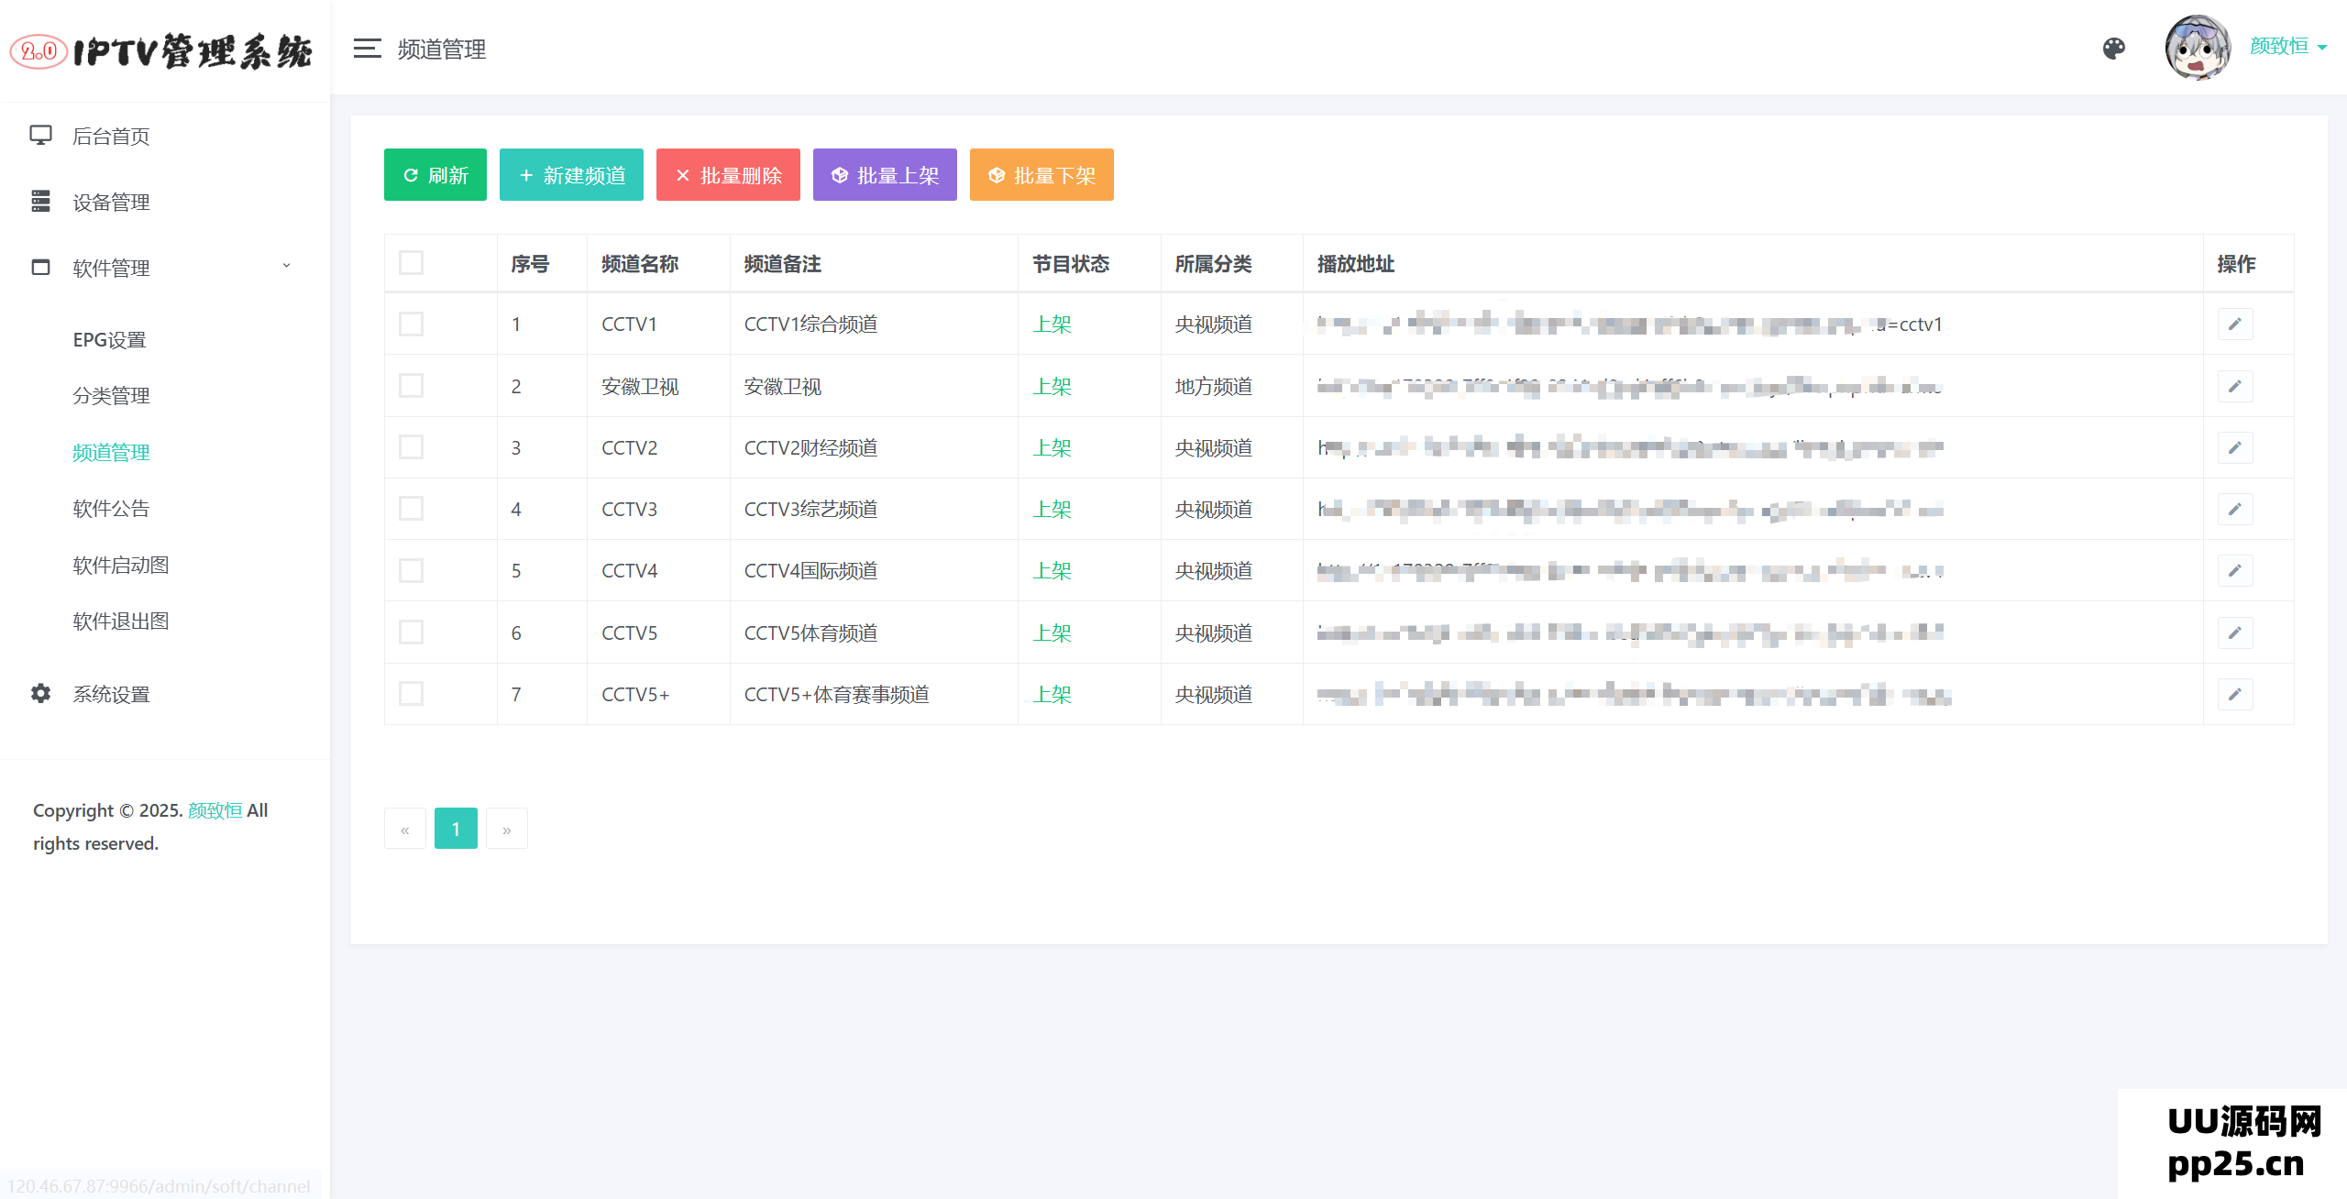
Task: Click the edit pencil for CCTV5+ row
Action: point(2235,694)
